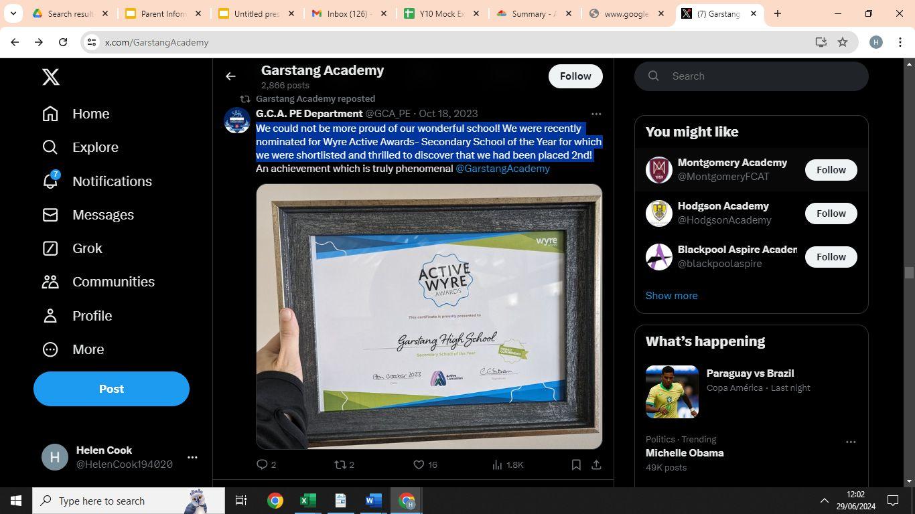
Task: Follow Hodgson Academy
Action: point(831,213)
